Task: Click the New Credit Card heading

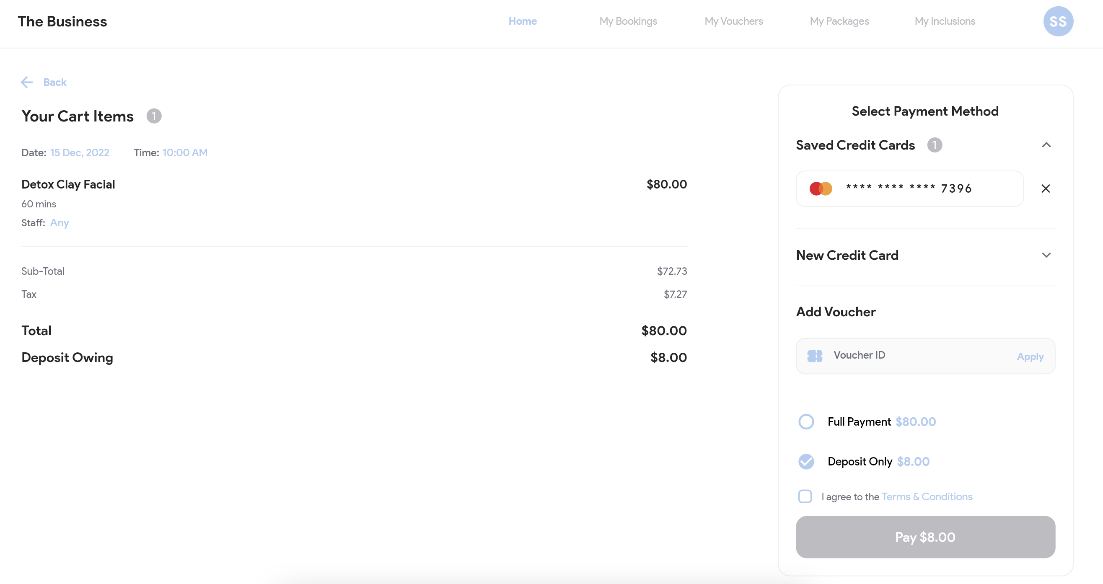Action: [847, 255]
